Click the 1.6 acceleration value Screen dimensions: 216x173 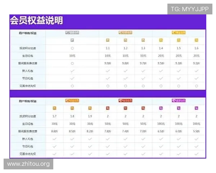(196, 48)
